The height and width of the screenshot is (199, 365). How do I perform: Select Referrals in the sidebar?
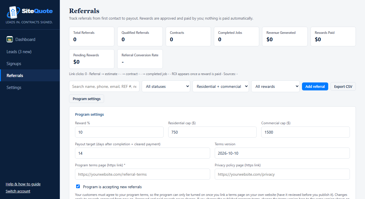(30, 76)
